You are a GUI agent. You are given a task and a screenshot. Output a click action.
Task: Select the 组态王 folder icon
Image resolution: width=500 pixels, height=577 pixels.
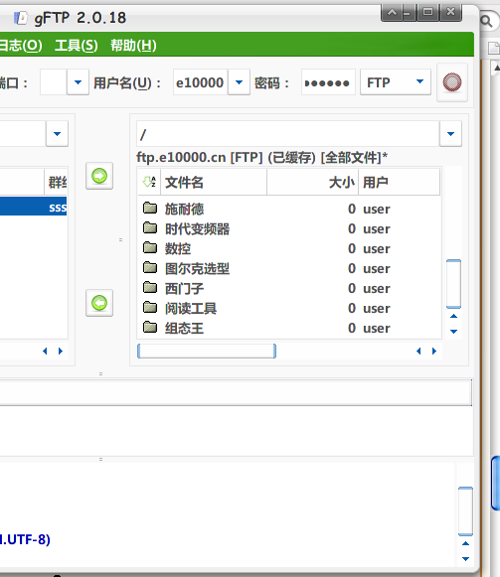(150, 327)
